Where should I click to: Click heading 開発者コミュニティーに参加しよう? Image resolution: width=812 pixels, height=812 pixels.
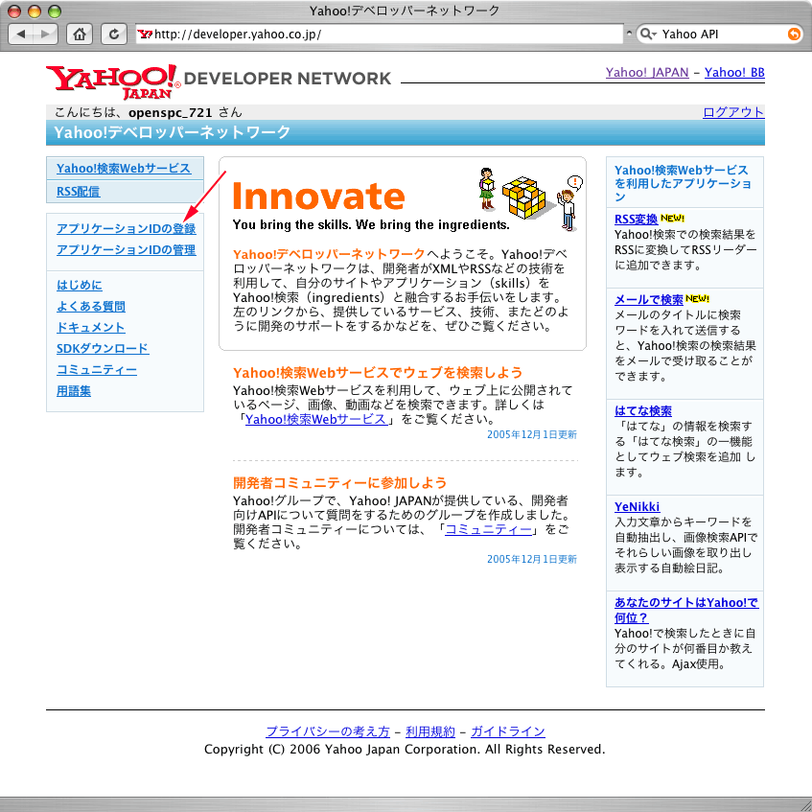tap(339, 483)
